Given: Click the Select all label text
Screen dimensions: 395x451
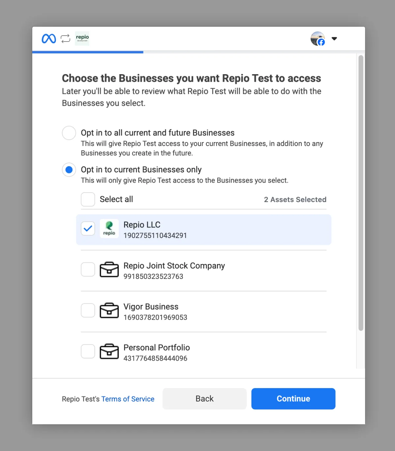Looking at the screenshot, I should pos(116,199).
